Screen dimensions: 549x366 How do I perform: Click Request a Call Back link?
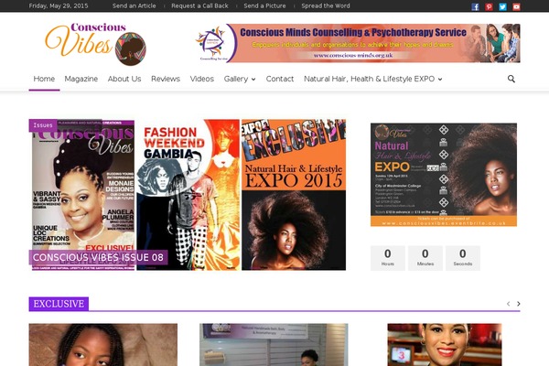pyautogui.click(x=199, y=6)
